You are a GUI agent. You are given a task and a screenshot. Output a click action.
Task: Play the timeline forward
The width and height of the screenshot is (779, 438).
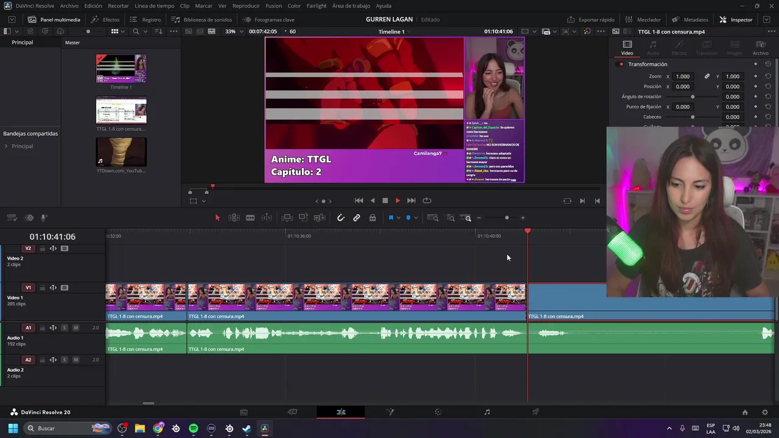click(398, 201)
